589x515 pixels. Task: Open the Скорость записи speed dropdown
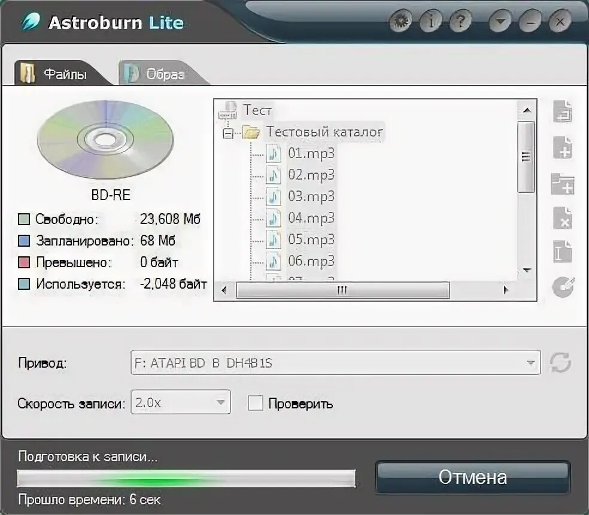click(180, 402)
